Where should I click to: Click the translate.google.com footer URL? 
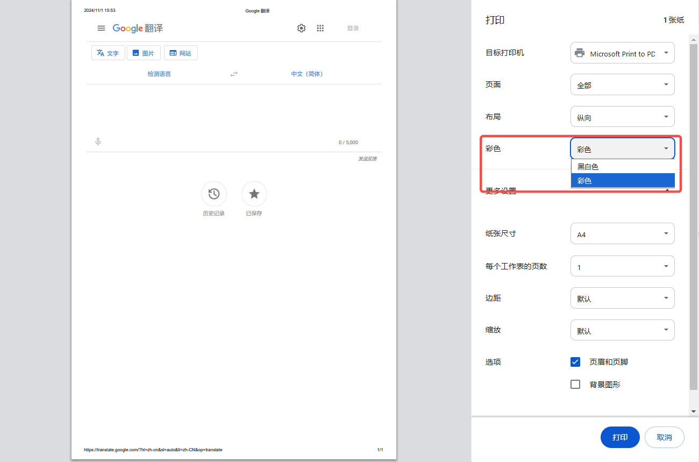coord(153,450)
